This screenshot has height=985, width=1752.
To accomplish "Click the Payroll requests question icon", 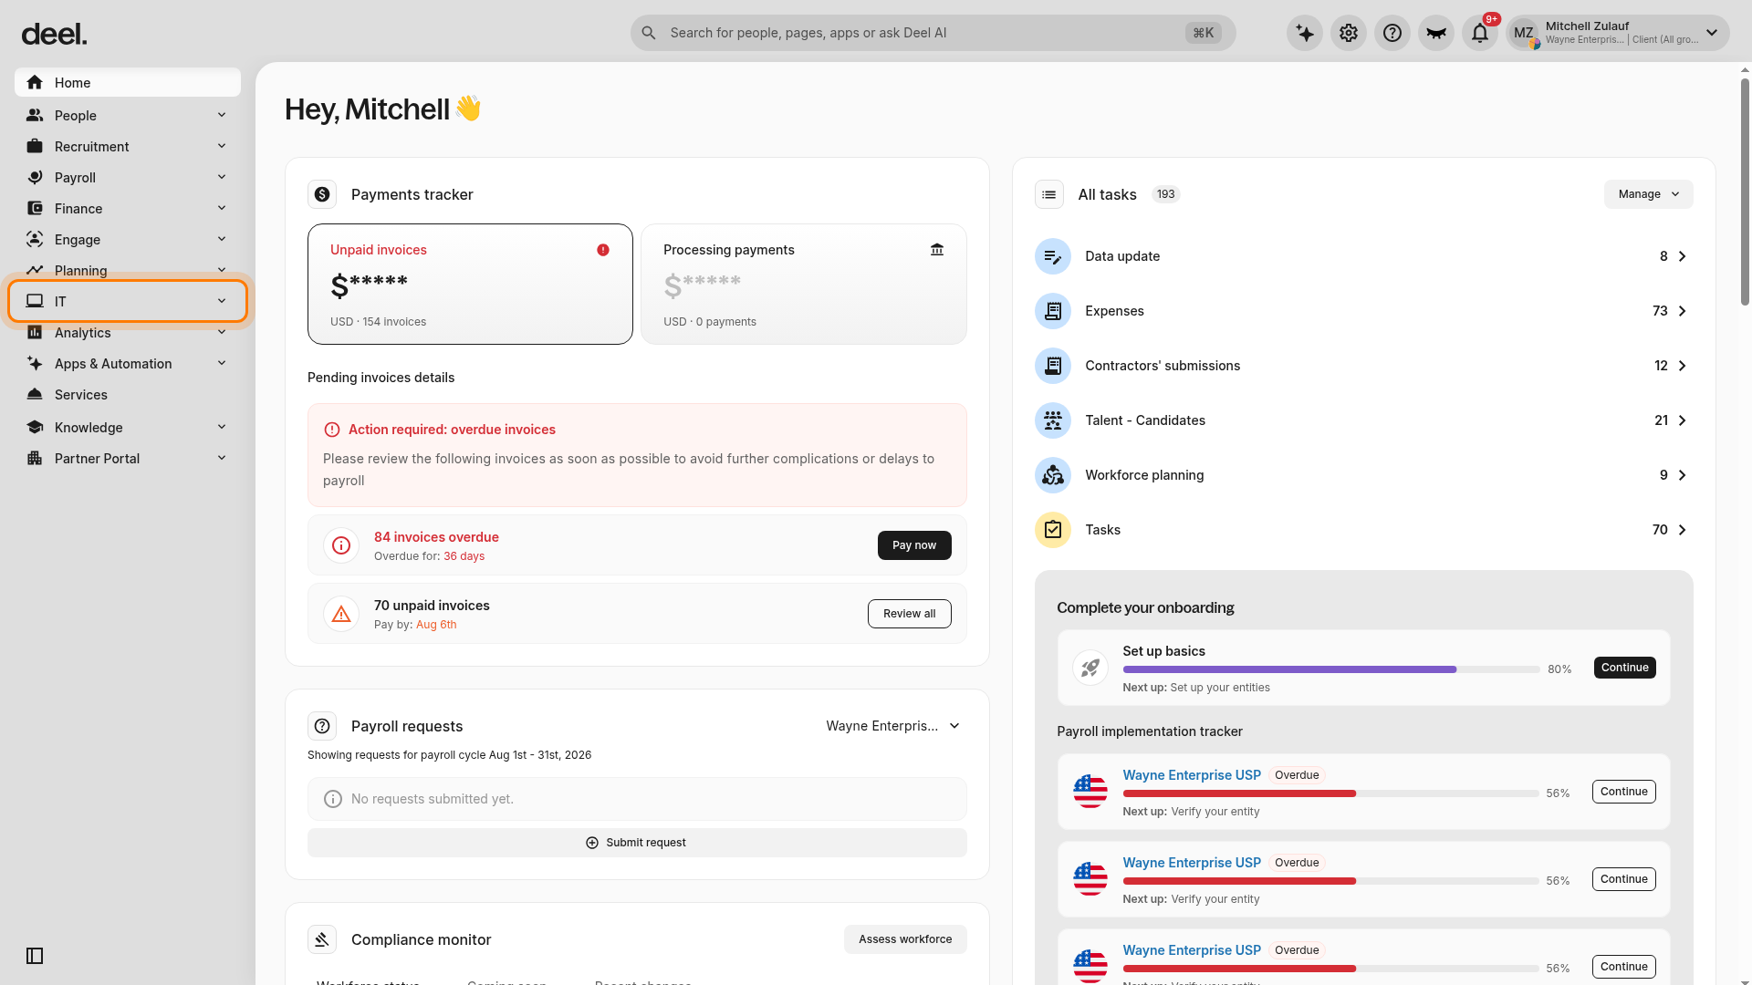I will tap(322, 726).
